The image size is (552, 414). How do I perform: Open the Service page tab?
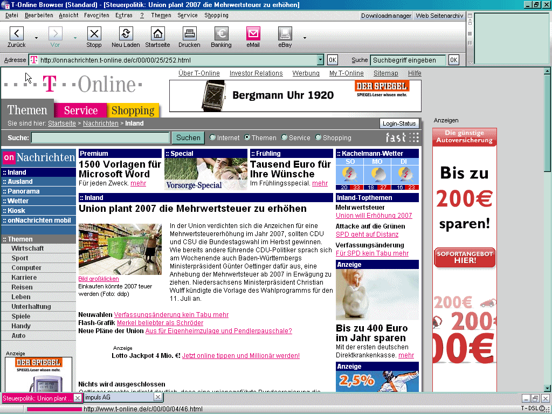pos(81,110)
